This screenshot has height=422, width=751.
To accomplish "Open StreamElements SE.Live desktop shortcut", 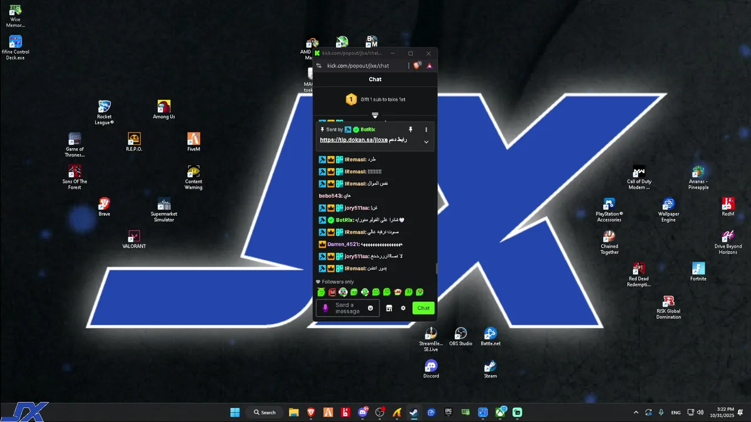I will [x=431, y=339].
